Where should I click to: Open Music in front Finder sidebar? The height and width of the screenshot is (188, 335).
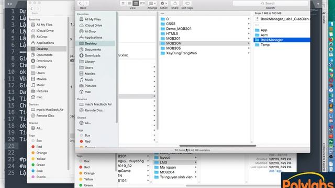(89, 79)
